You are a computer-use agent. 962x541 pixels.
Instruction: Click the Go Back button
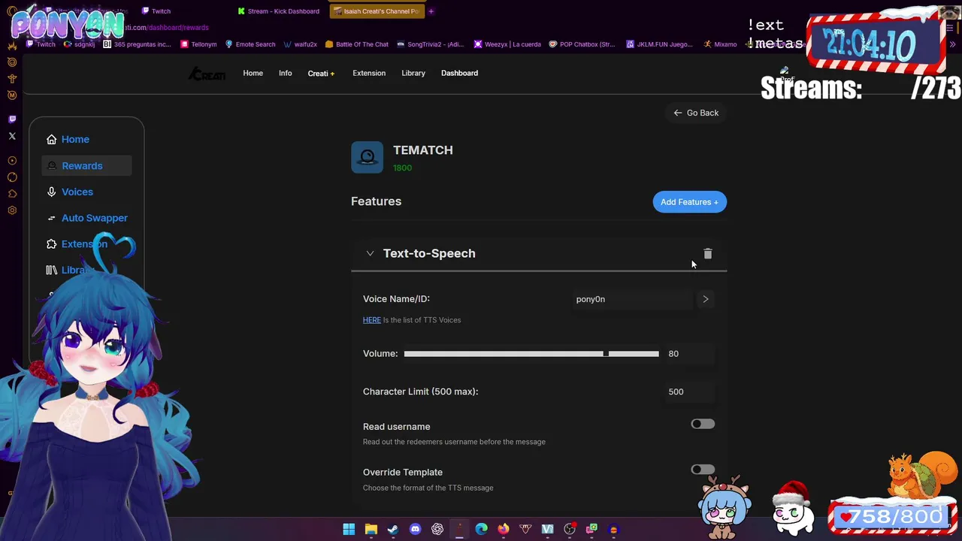click(x=696, y=113)
